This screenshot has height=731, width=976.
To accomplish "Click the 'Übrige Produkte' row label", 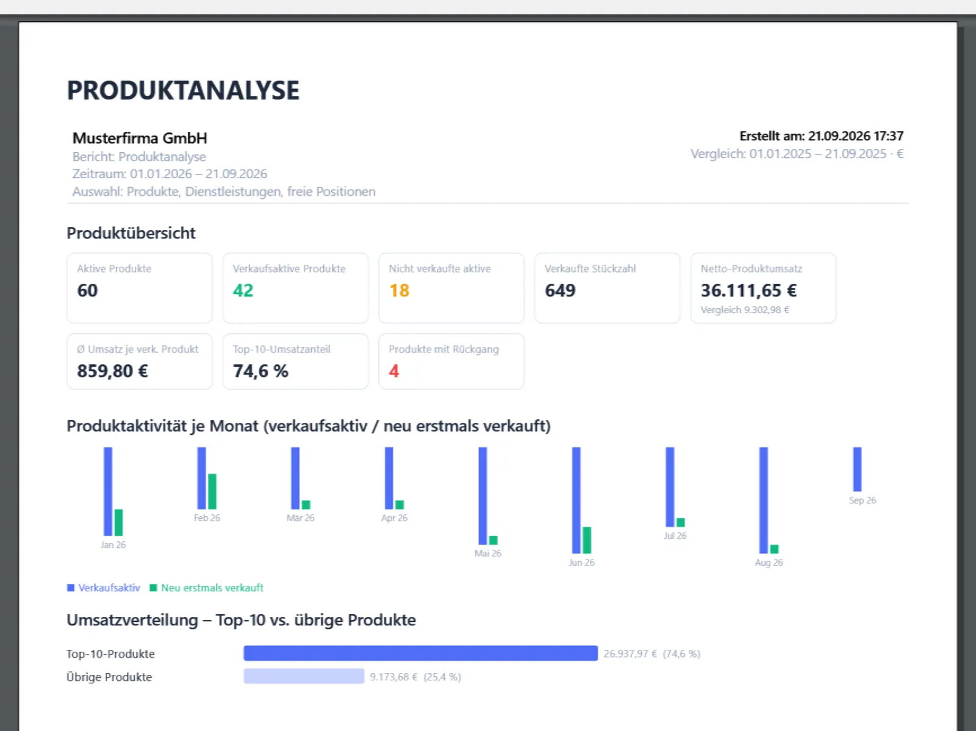I will [x=109, y=677].
